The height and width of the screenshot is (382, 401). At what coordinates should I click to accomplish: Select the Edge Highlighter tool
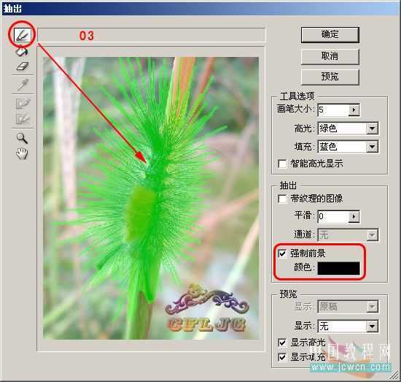23,35
